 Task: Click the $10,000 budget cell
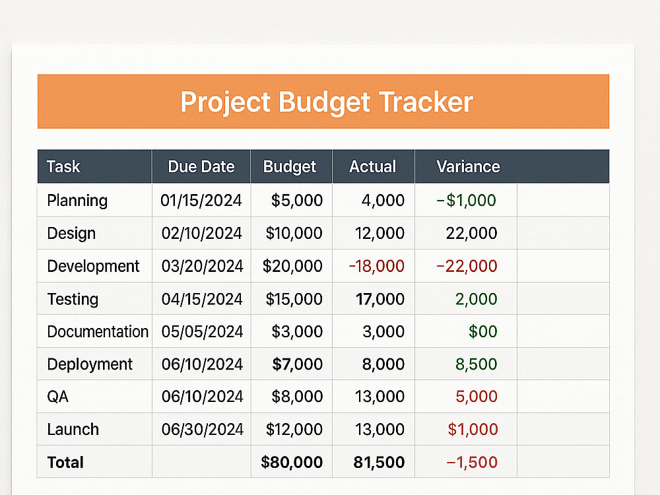291,233
